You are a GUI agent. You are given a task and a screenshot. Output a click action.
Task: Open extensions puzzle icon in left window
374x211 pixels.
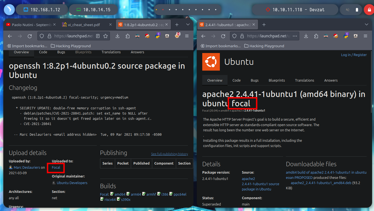(x=128, y=36)
